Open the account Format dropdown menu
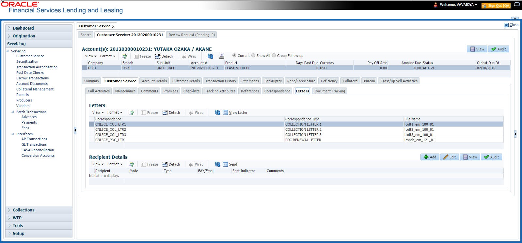This screenshot has width=522, height=243. [x=107, y=56]
